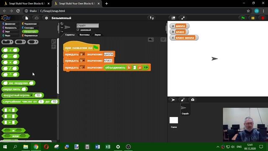The height and width of the screenshot is (151, 268).
Task: Click объединить block expand arrows
Action: click(146, 68)
